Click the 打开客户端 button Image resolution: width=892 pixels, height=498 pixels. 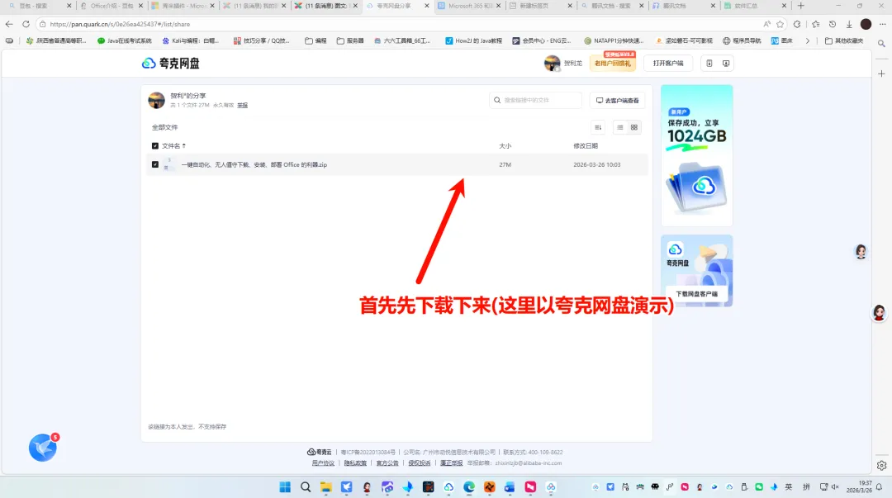point(668,63)
